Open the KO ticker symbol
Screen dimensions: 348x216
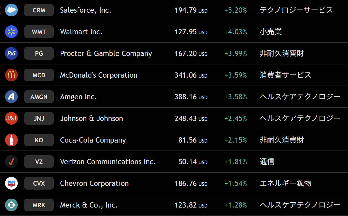(39, 140)
